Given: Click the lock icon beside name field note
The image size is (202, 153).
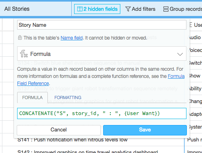Looking at the screenshot, I should [20, 38].
